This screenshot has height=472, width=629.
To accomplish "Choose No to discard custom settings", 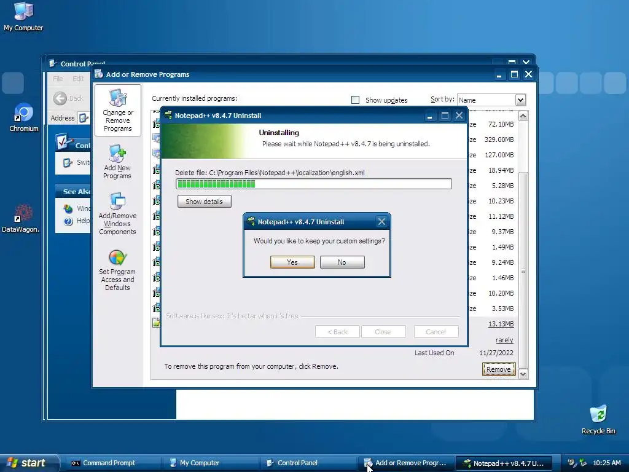I will pos(342,262).
